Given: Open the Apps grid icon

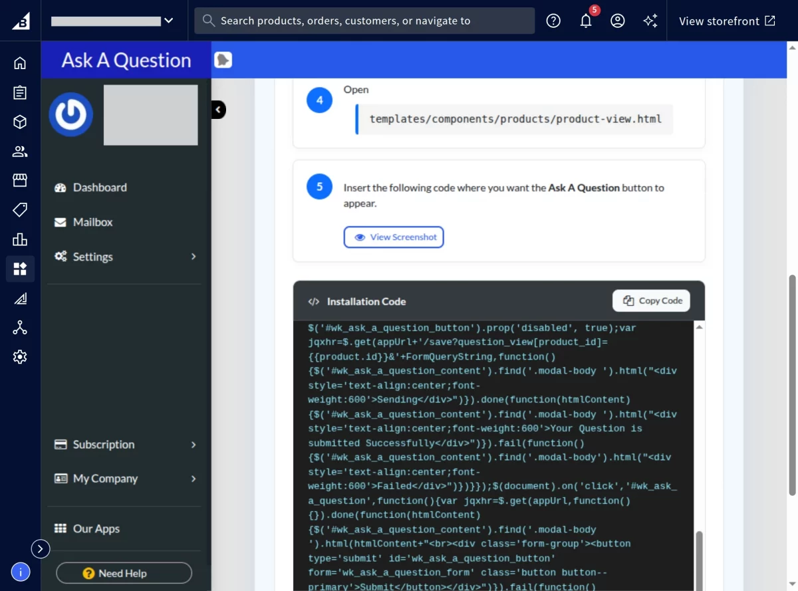Looking at the screenshot, I should pyautogui.click(x=20, y=269).
